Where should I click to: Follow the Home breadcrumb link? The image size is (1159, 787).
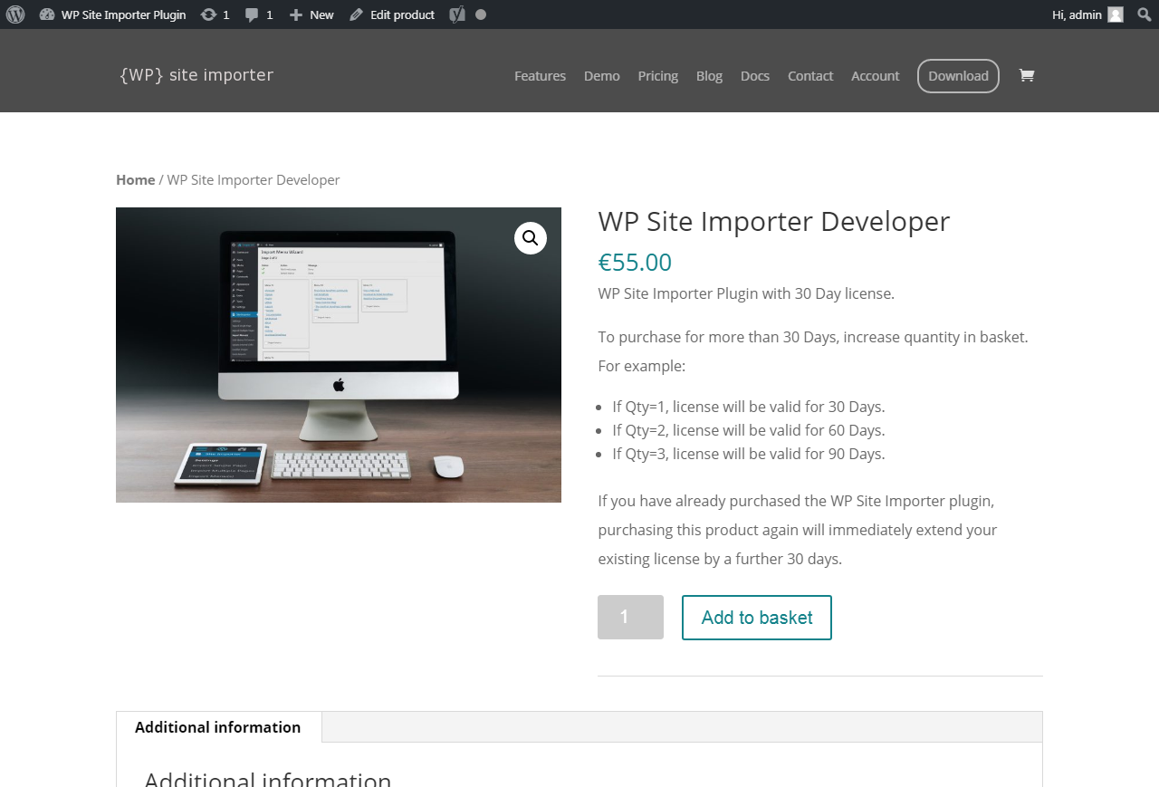(136, 180)
